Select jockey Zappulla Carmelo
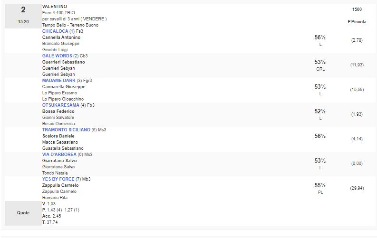Screen dimensions: 377x238 (x=60, y=185)
